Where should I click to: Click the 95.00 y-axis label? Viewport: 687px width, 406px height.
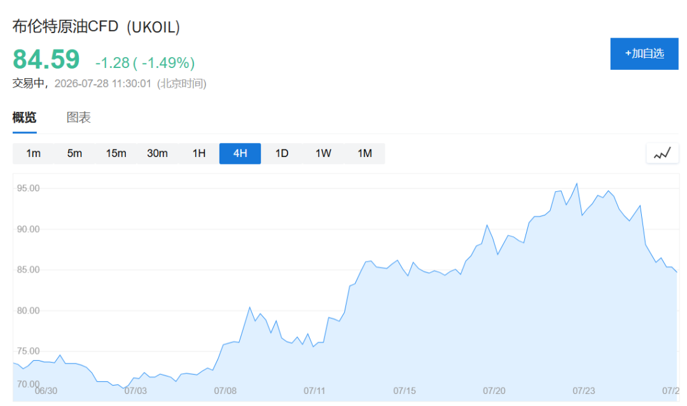pyautogui.click(x=28, y=188)
